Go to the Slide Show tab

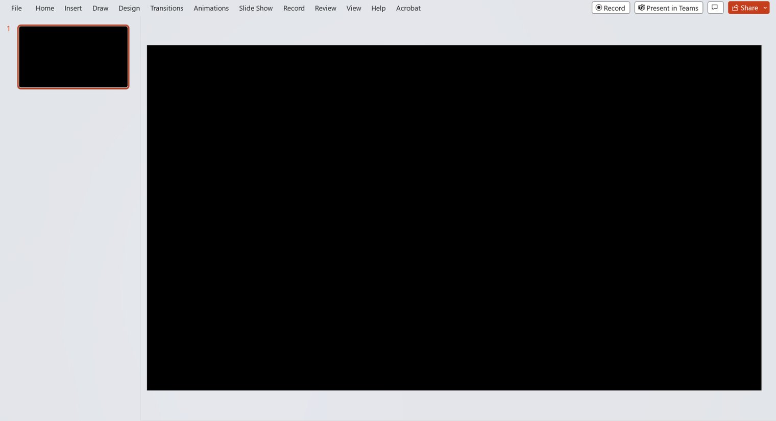256,8
